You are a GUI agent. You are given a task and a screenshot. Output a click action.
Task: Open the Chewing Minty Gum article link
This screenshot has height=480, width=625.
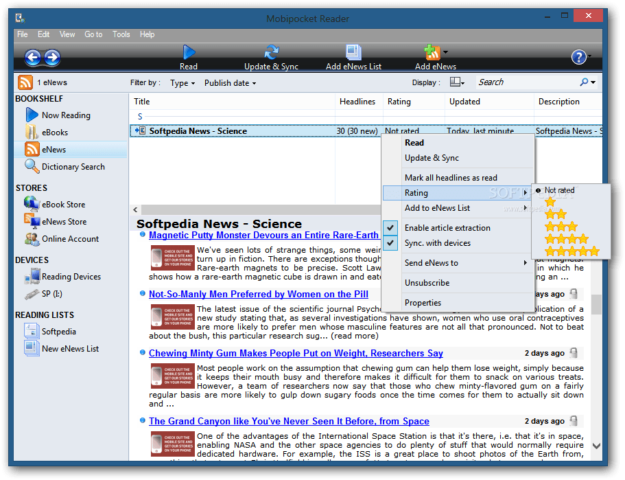click(296, 354)
